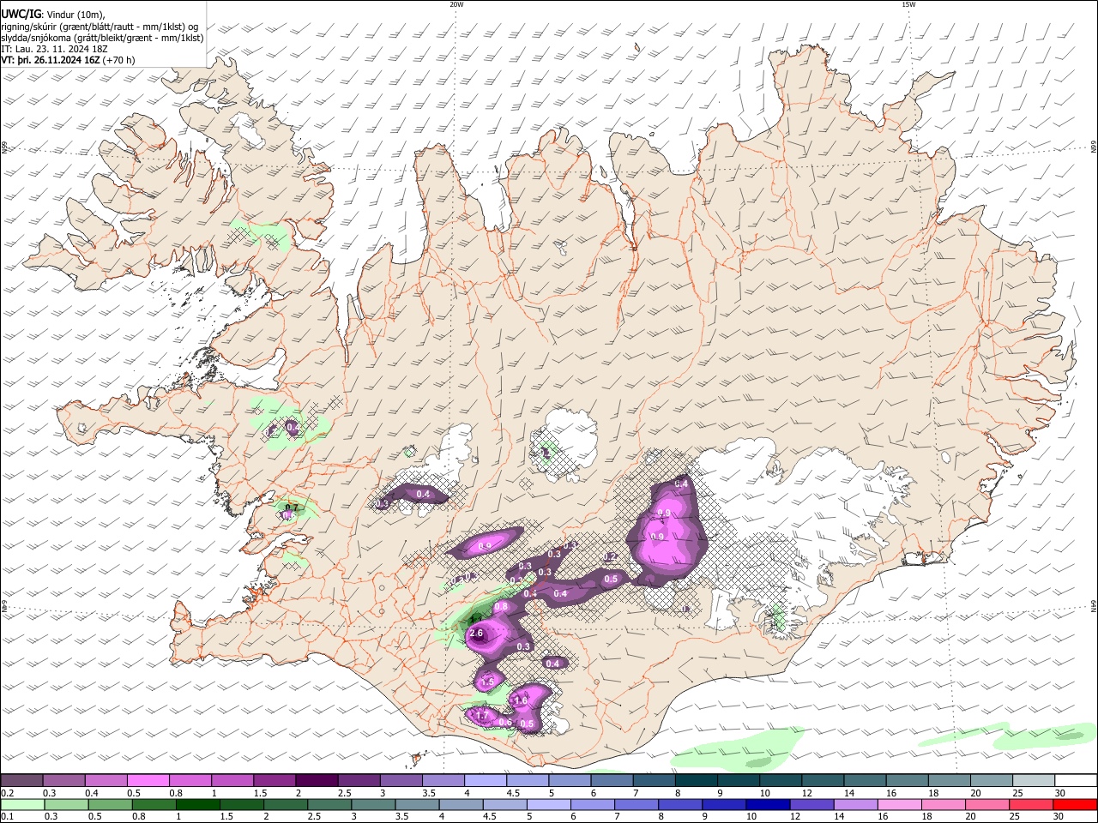The image size is (1098, 823).
Task: Click the gray-teal 16–18 swatch, upper legend row
Action: click(908, 780)
